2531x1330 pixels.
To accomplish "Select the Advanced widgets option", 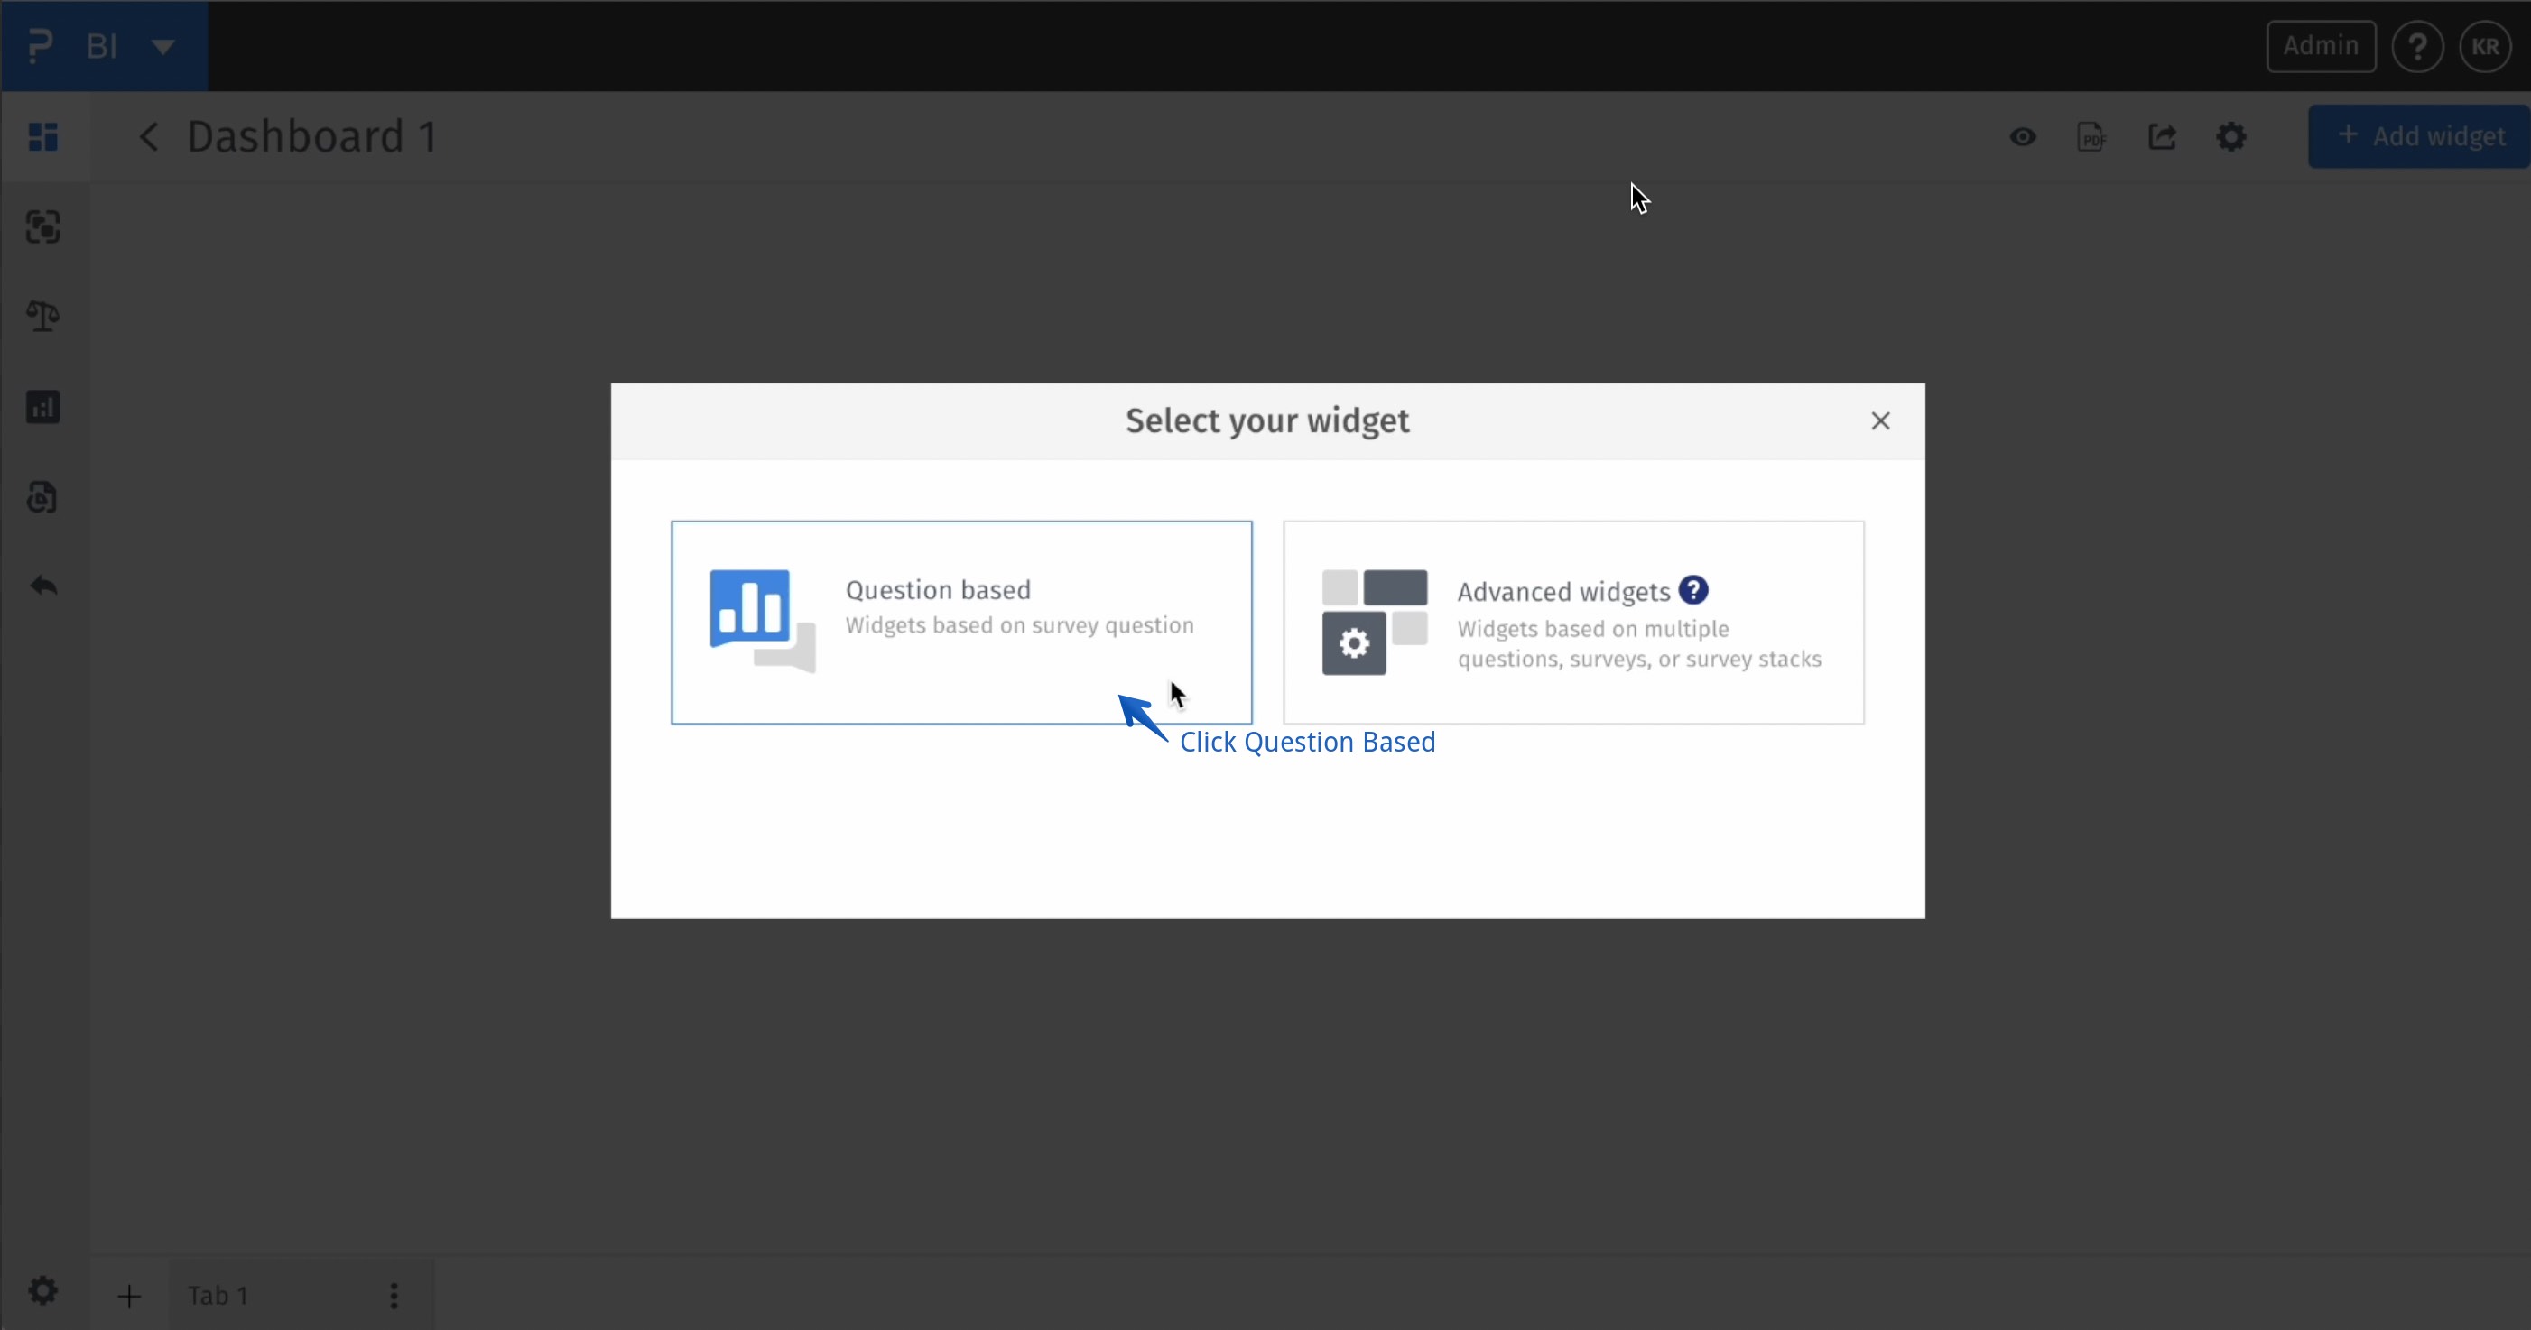I will pyautogui.click(x=1573, y=622).
